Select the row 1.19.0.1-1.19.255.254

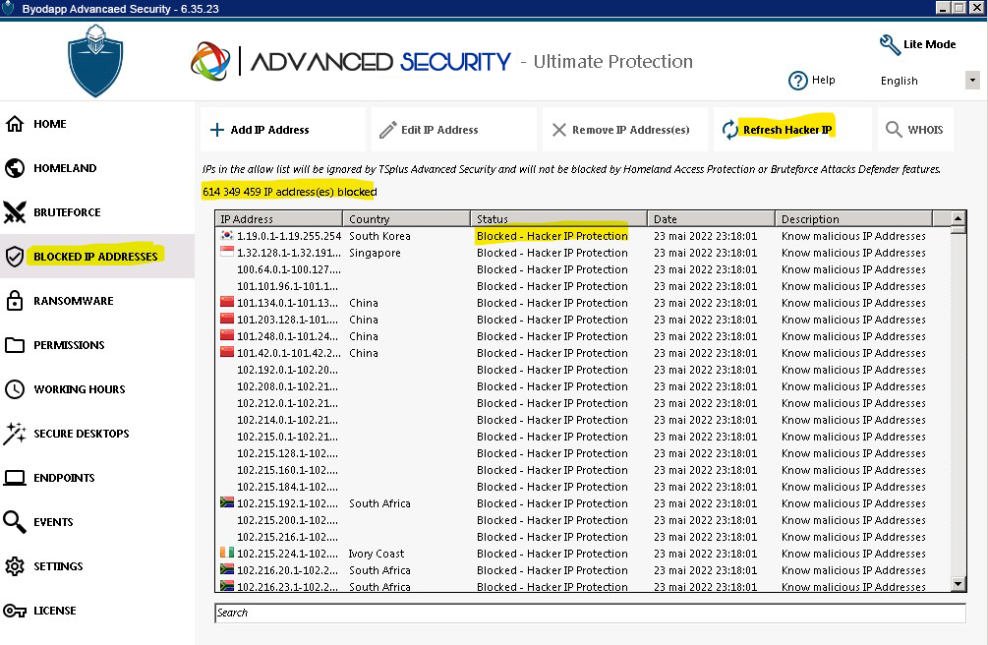click(583, 236)
